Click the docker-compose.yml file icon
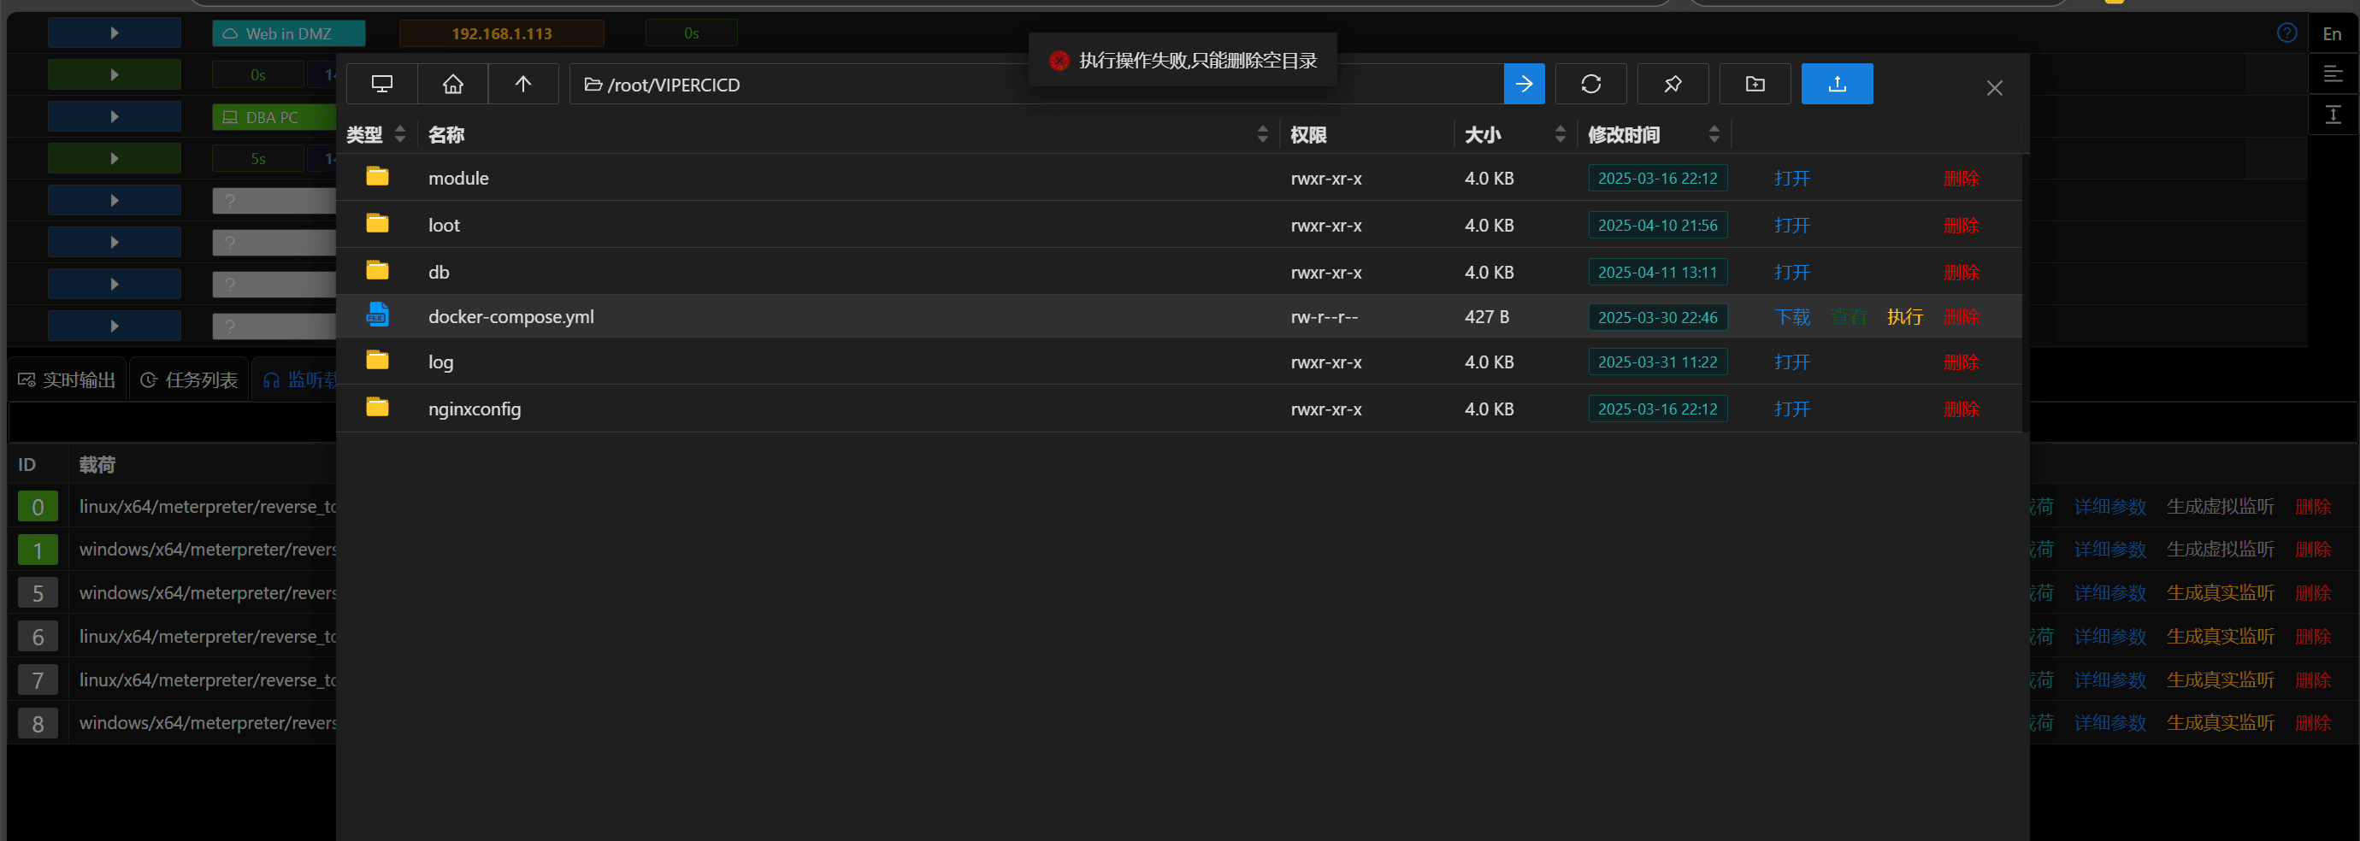 377,315
